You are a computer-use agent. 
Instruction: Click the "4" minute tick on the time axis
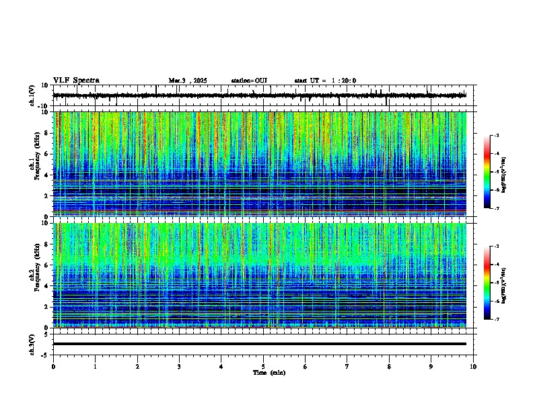point(221,367)
